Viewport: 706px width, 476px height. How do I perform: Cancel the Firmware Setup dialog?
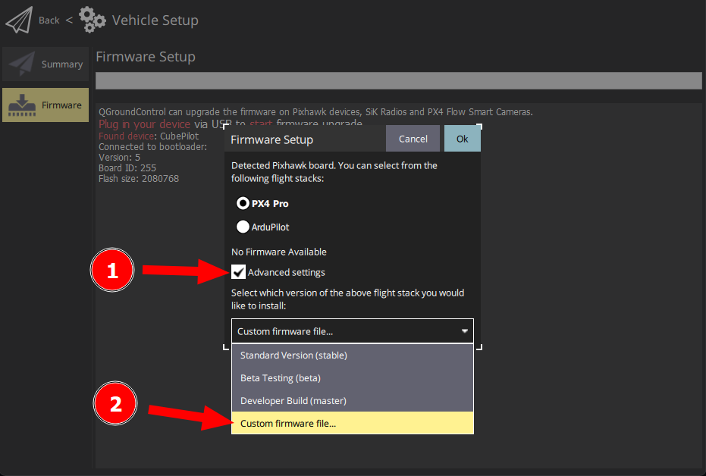coord(413,139)
